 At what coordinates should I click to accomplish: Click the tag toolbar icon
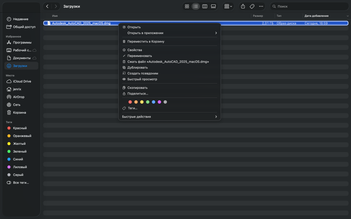(252, 6)
